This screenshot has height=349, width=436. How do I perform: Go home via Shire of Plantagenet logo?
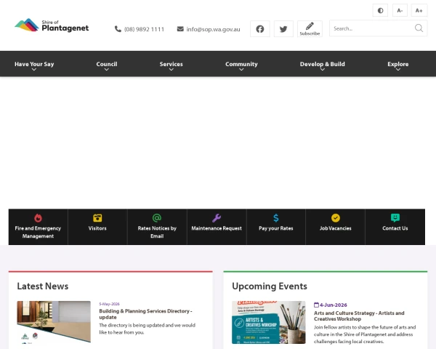(52, 25)
